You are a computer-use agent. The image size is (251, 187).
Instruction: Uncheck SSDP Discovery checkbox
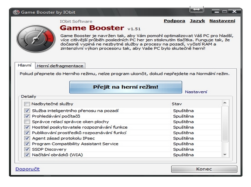point(27,149)
